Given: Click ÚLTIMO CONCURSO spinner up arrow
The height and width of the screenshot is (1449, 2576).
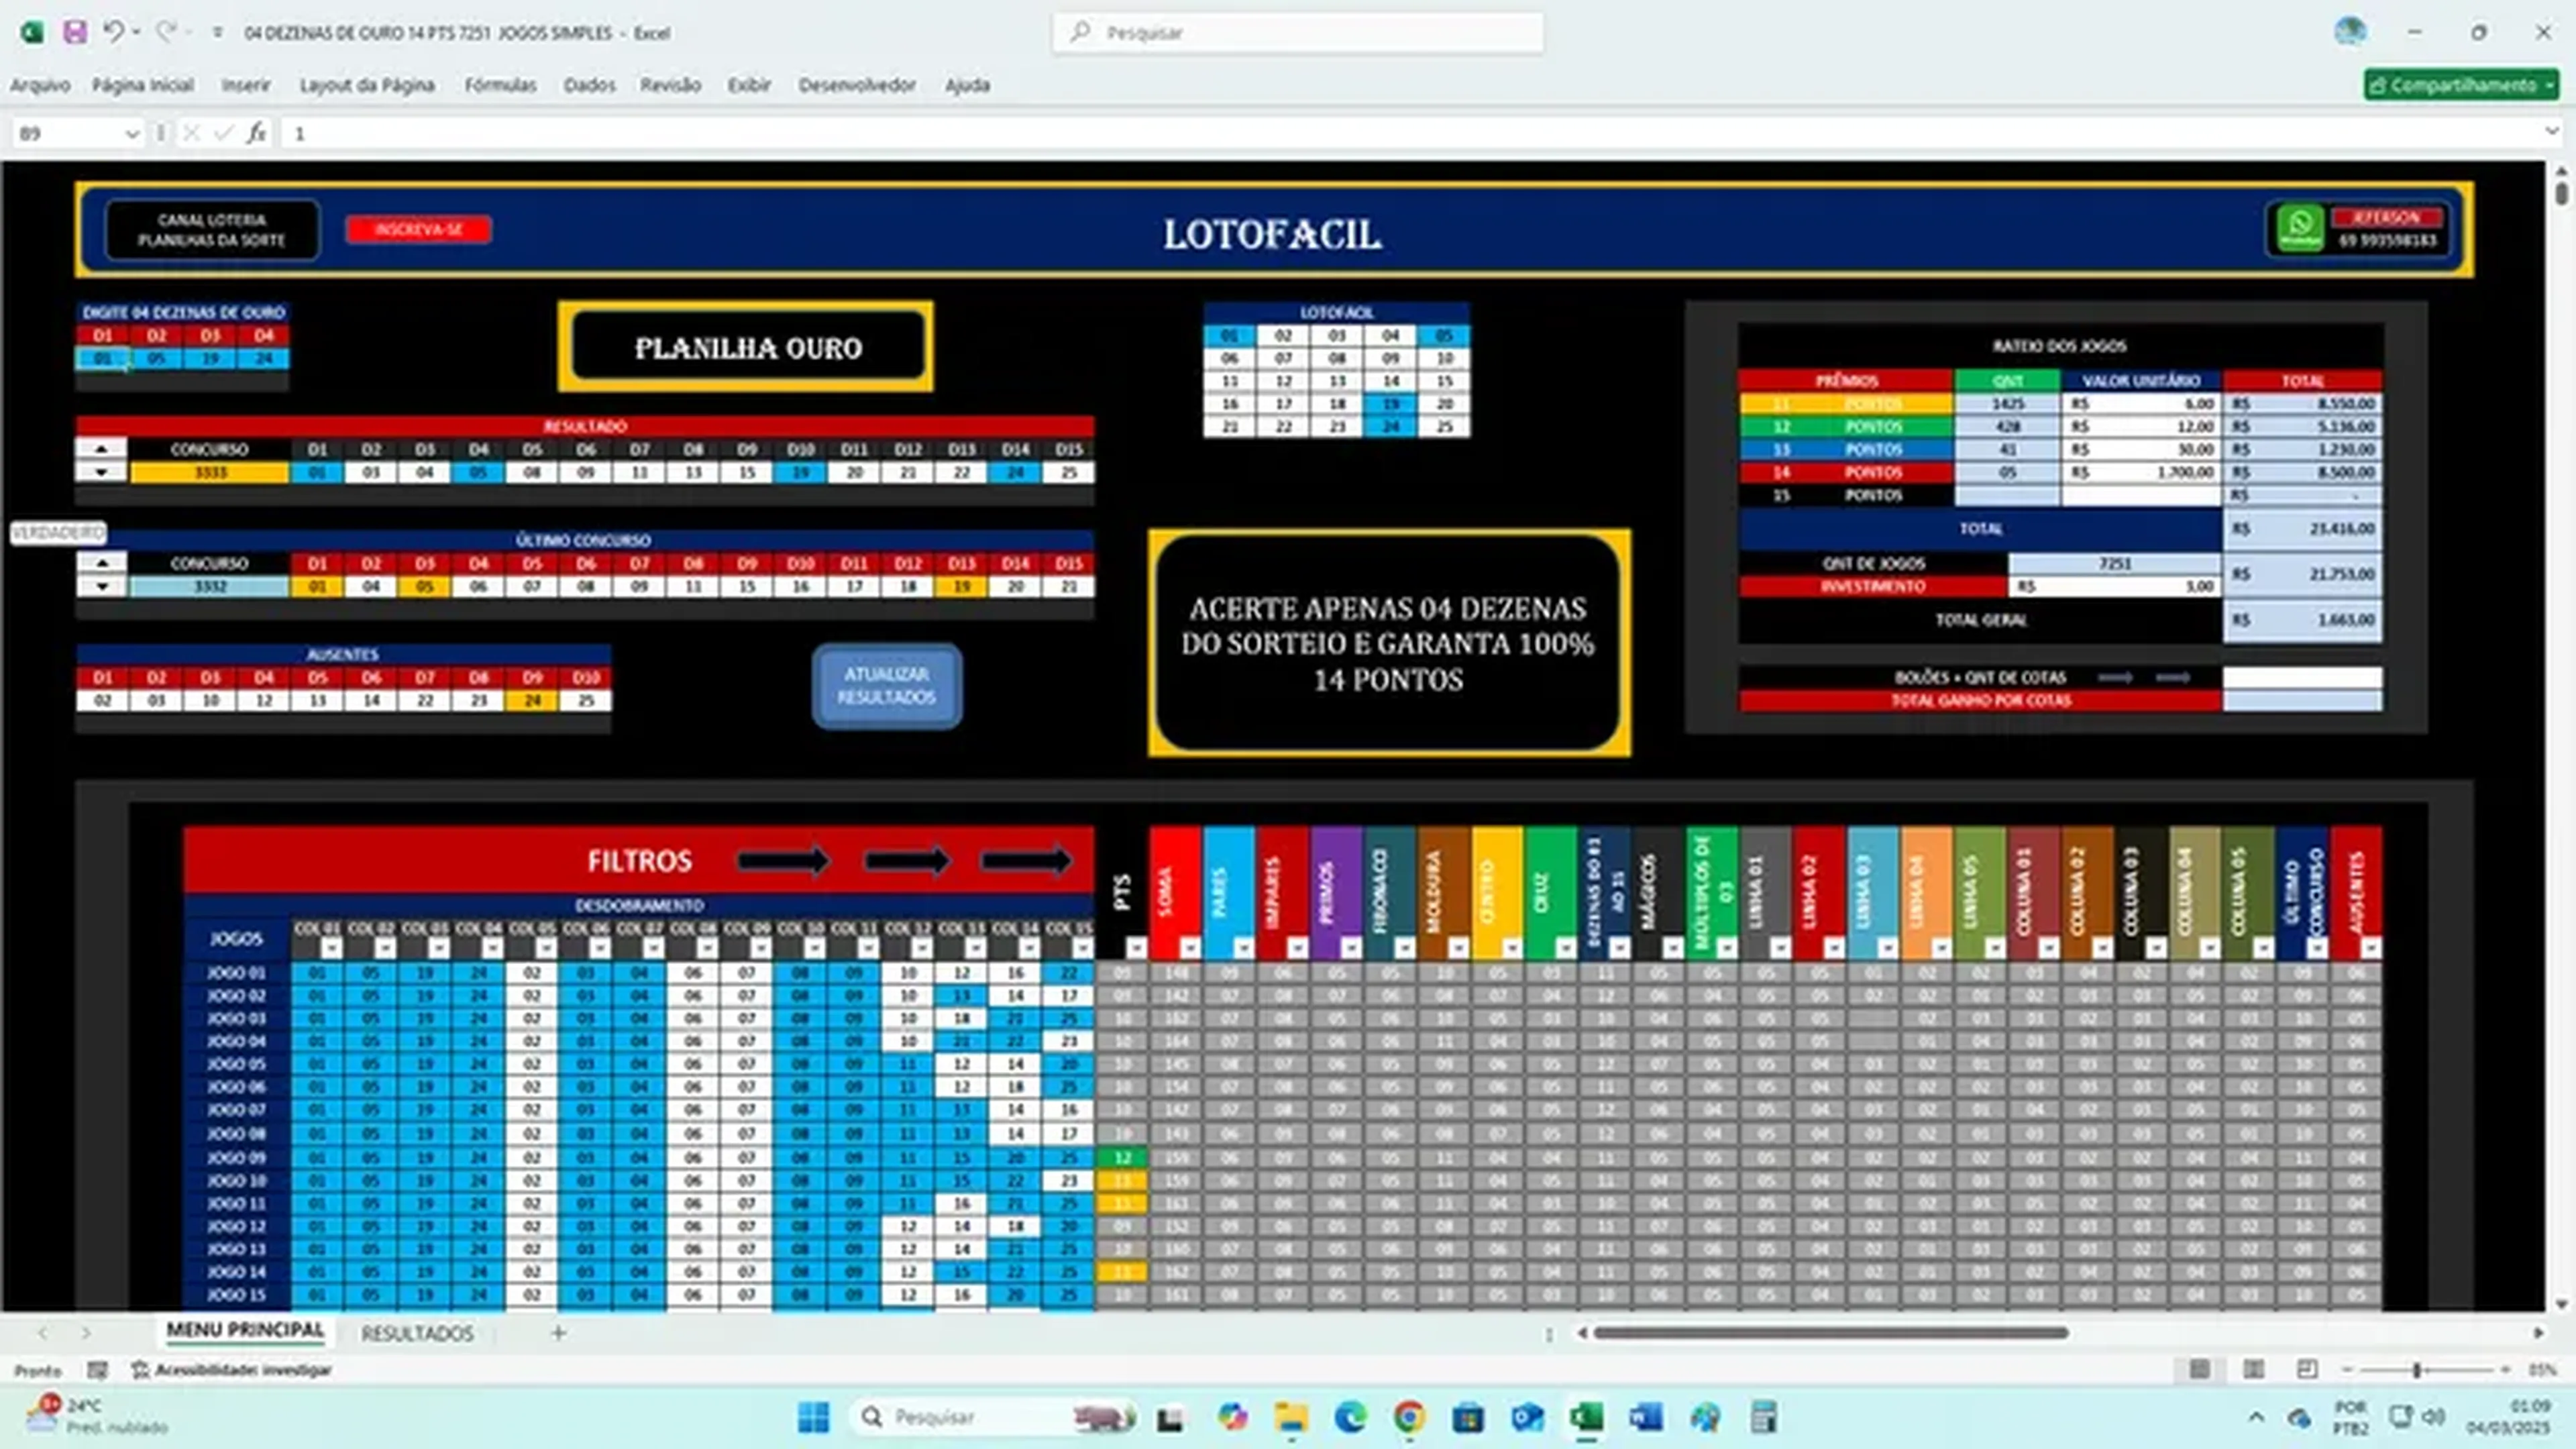Looking at the screenshot, I should pos(101,563).
